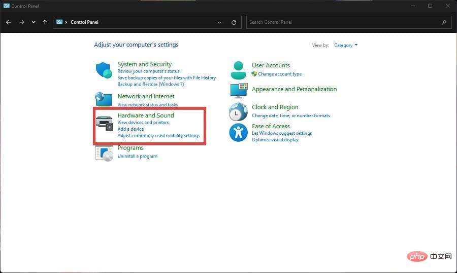Click the Hardware and Sound printer icon
Screen dimensions: 457x273
tap(104, 123)
